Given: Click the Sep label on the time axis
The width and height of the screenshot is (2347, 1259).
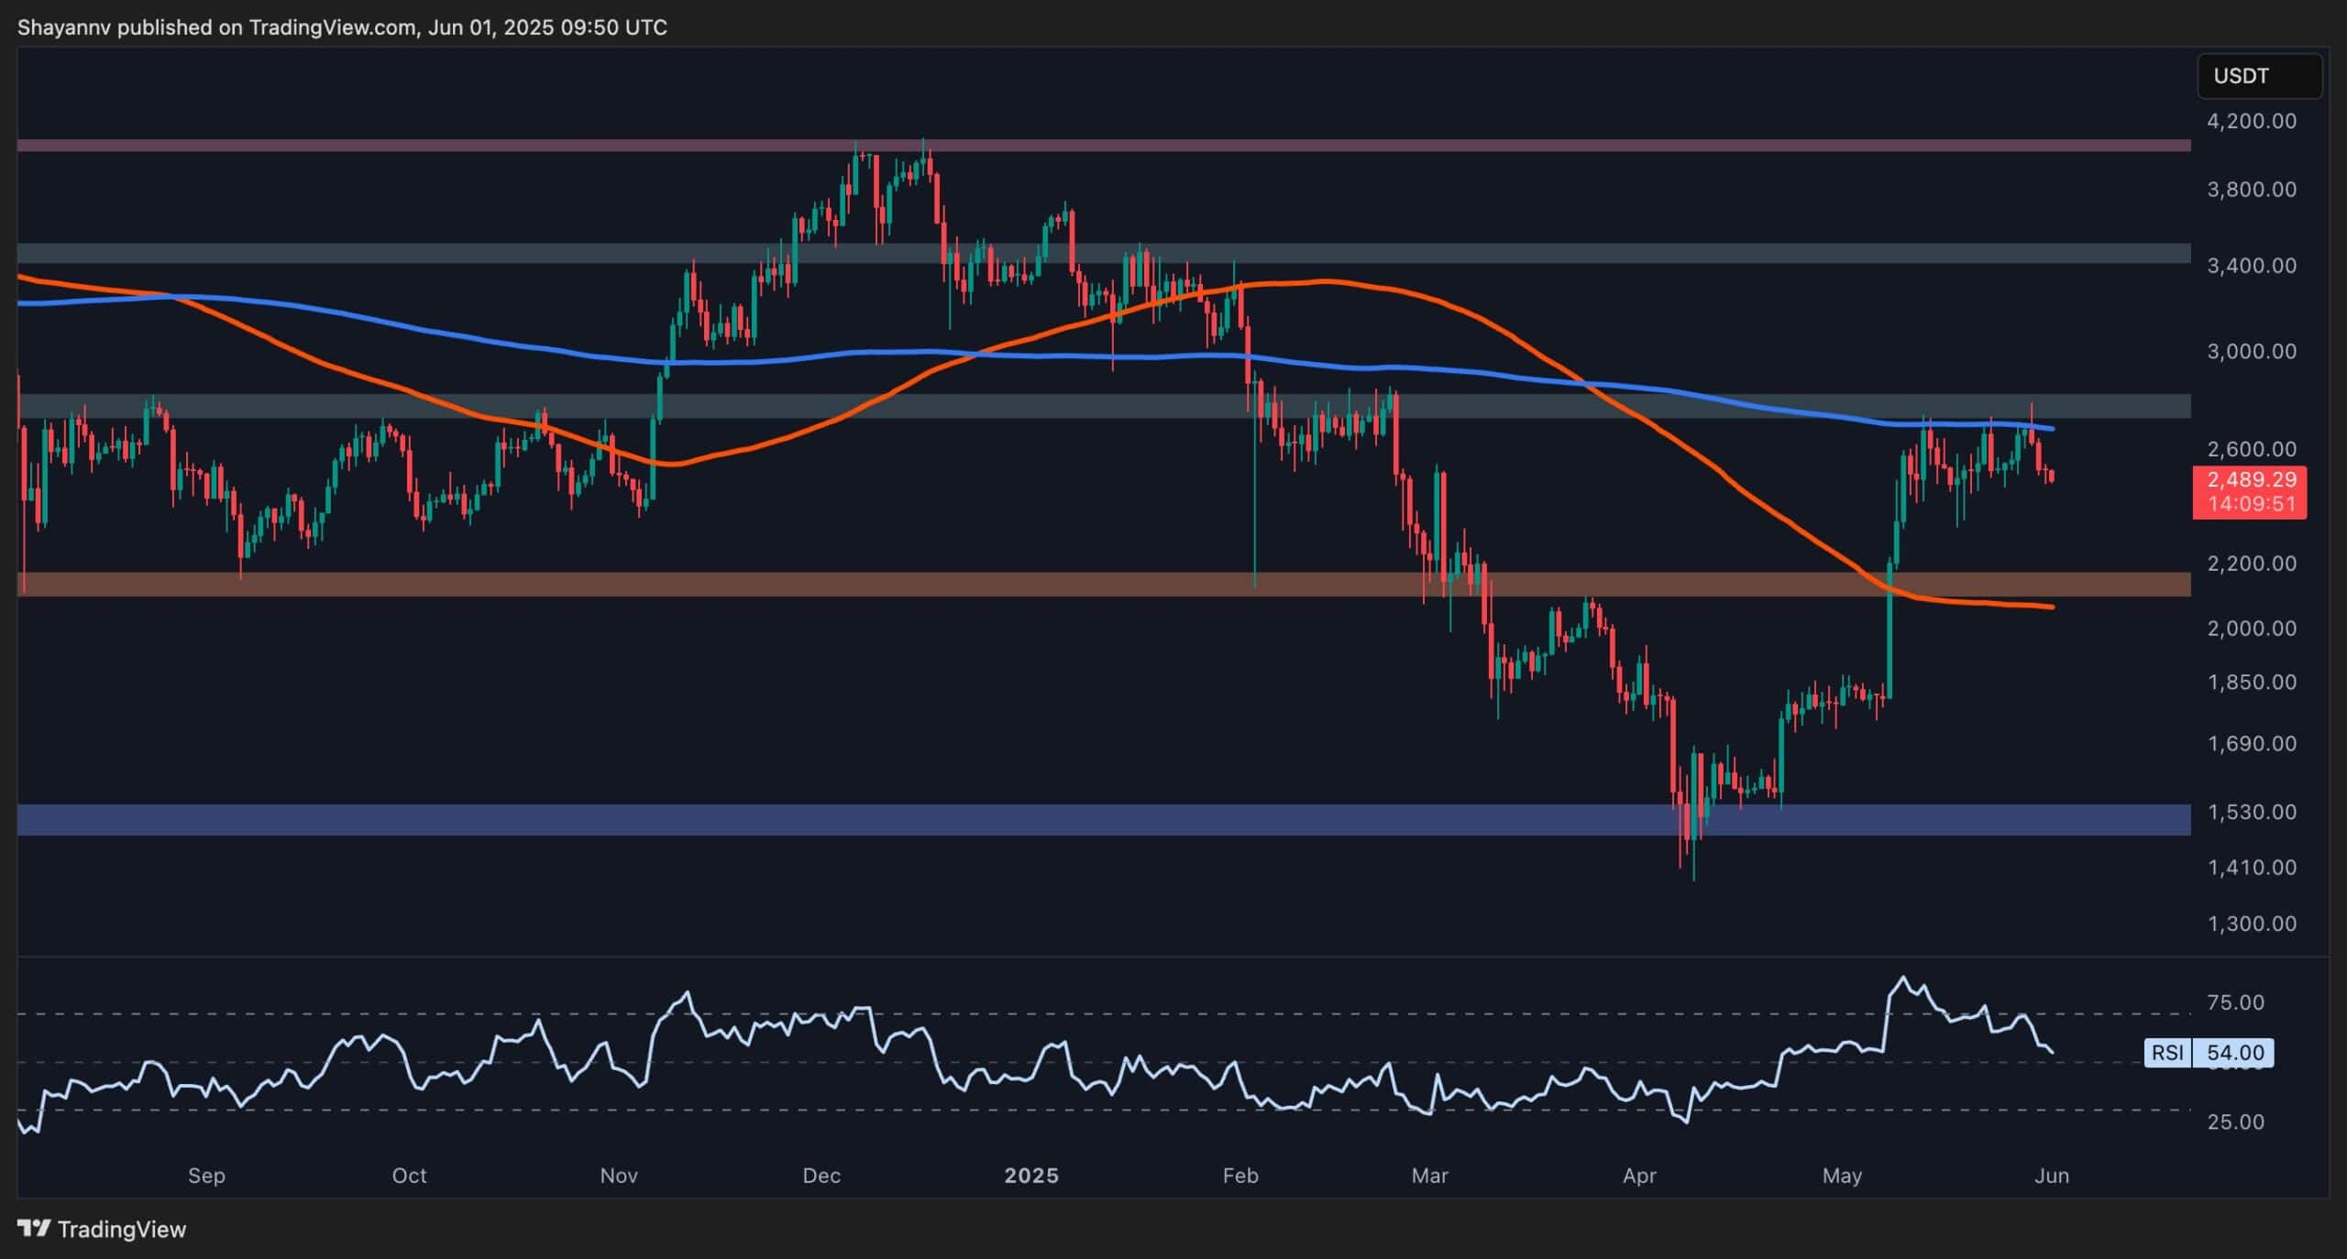Looking at the screenshot, I should 206,1176.
